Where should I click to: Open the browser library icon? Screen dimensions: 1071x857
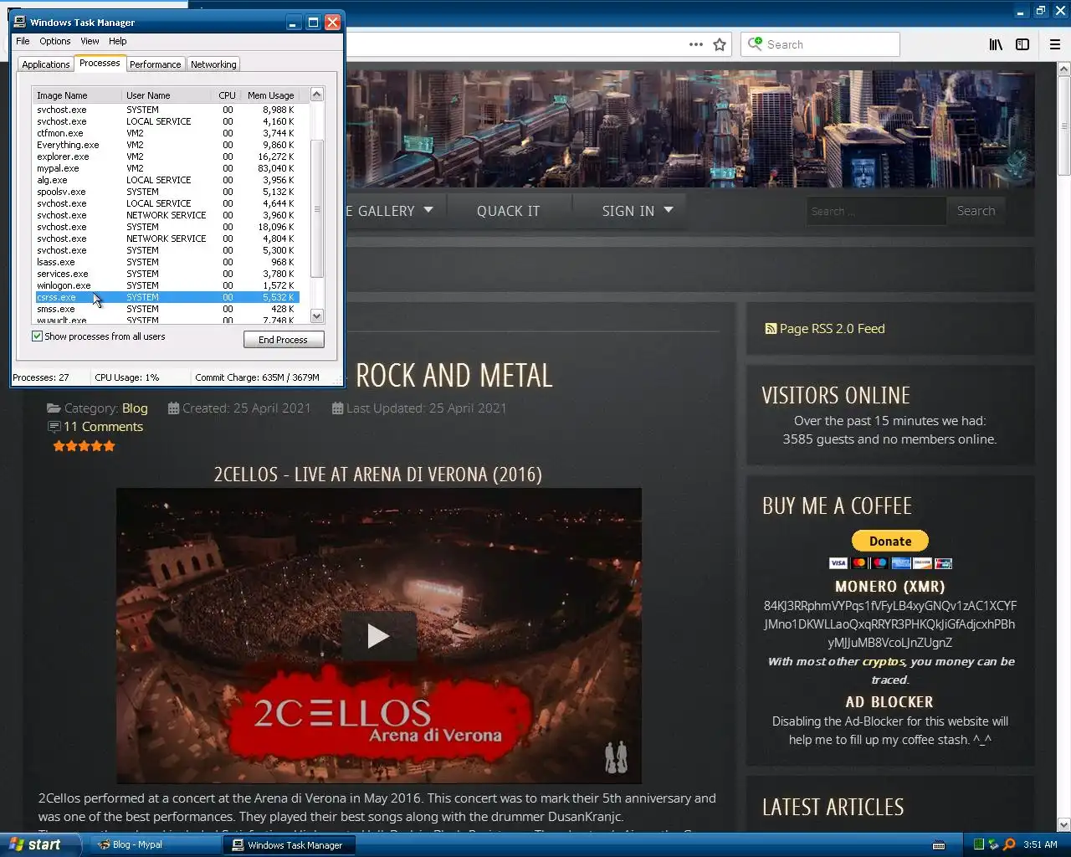996,44
